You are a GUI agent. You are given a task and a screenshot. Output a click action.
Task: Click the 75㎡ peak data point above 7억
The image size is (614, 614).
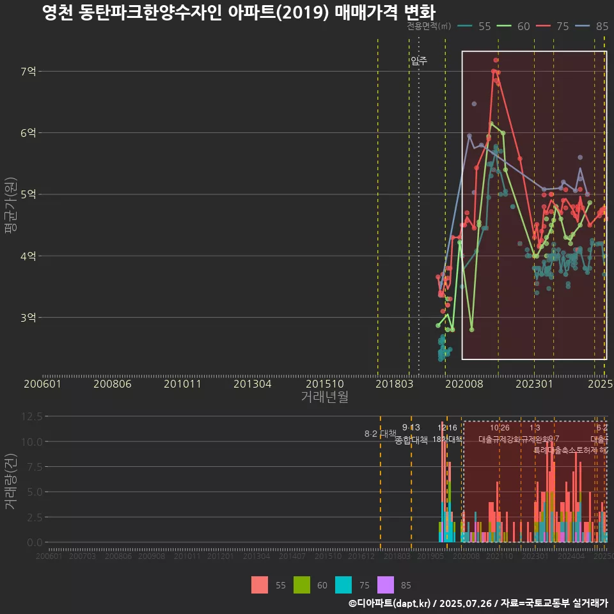click(496, 60)
